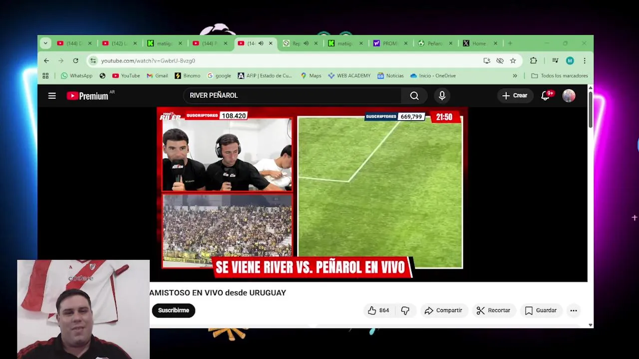Click the video player streamers webcam area

coord(227,155)
